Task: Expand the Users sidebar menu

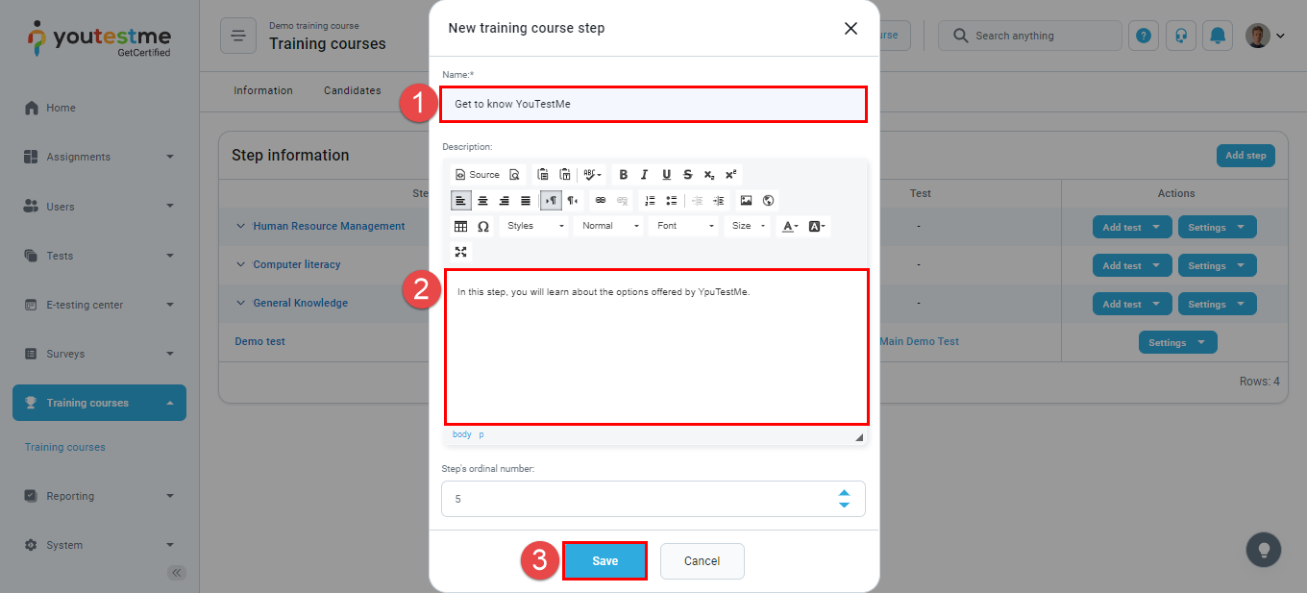Action: [x=99, y=206]
